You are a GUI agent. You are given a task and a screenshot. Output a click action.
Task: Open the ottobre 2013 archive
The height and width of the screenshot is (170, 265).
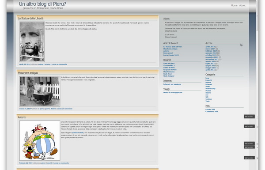[x=211, y=55]
